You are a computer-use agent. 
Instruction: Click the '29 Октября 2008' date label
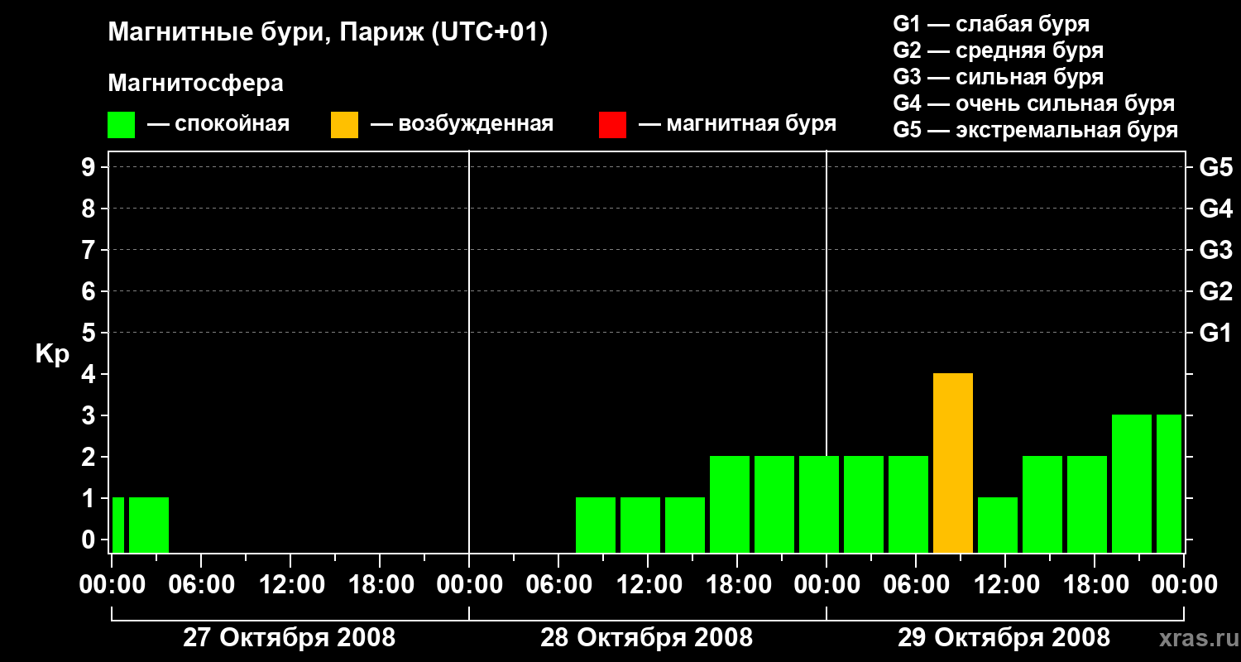tap(1004, 638)
